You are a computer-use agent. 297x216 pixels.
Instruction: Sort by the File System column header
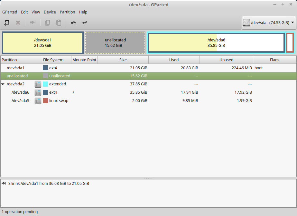click(57, 60)
